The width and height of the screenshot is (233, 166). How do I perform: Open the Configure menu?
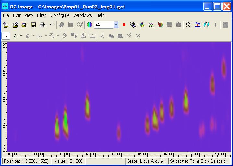pyautogui.click(x=60, y=15)
